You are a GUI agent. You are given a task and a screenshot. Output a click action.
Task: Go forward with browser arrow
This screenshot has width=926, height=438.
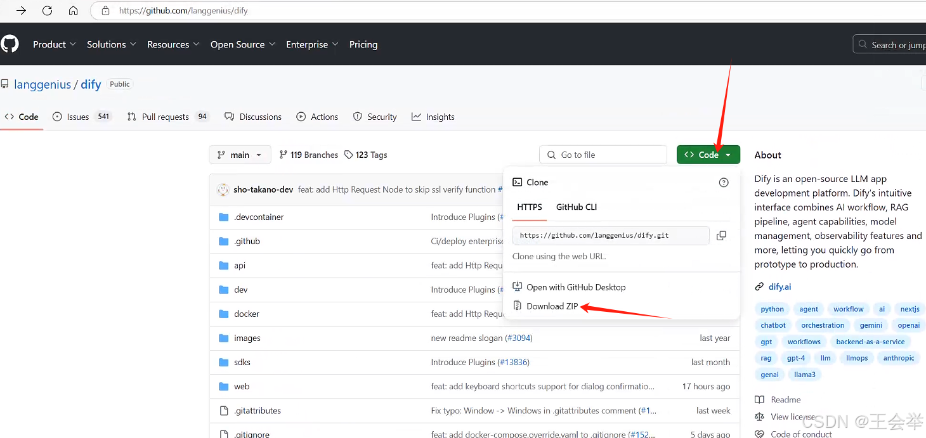(x=21, y=11)
